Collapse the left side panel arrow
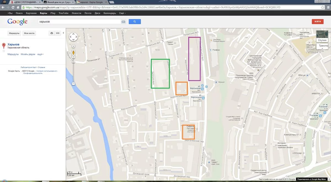Viewport: 331px width, 182px height. coord(63,33)
